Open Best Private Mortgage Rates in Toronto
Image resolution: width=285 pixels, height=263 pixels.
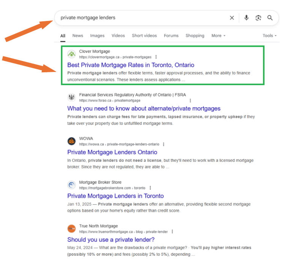[x=131, y=65]
